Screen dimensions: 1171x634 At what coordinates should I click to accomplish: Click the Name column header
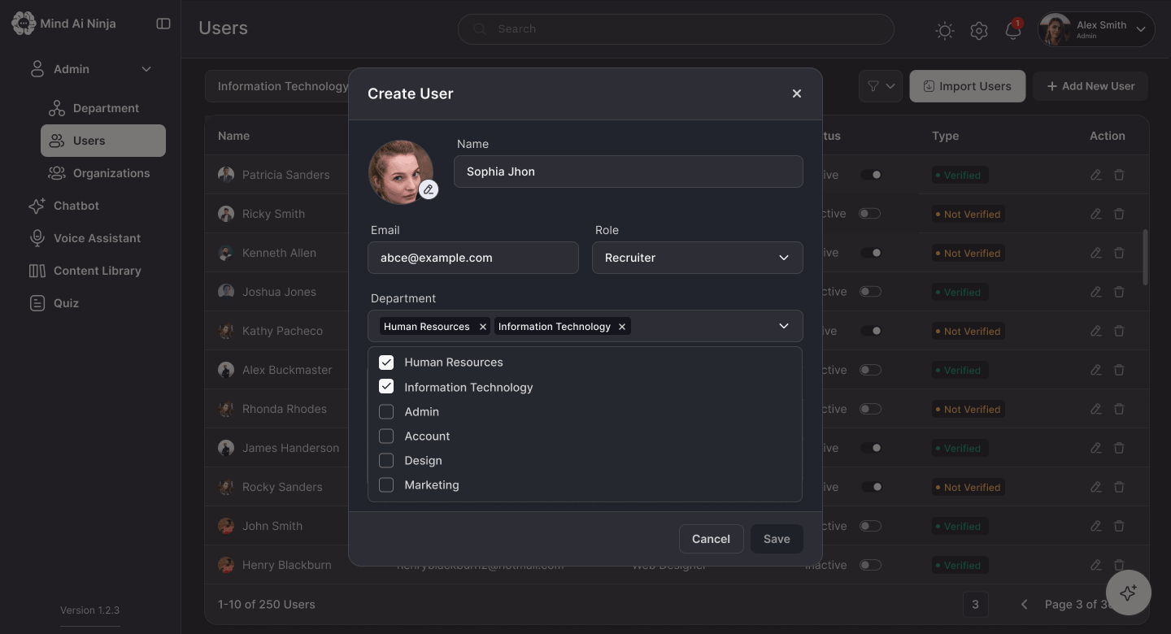(x=233, y=136)
